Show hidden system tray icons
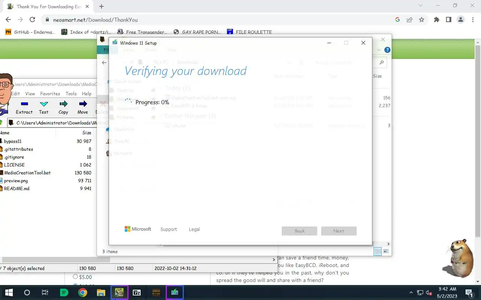This screenshot has height=300, width=481. click(x=411, y=292)
